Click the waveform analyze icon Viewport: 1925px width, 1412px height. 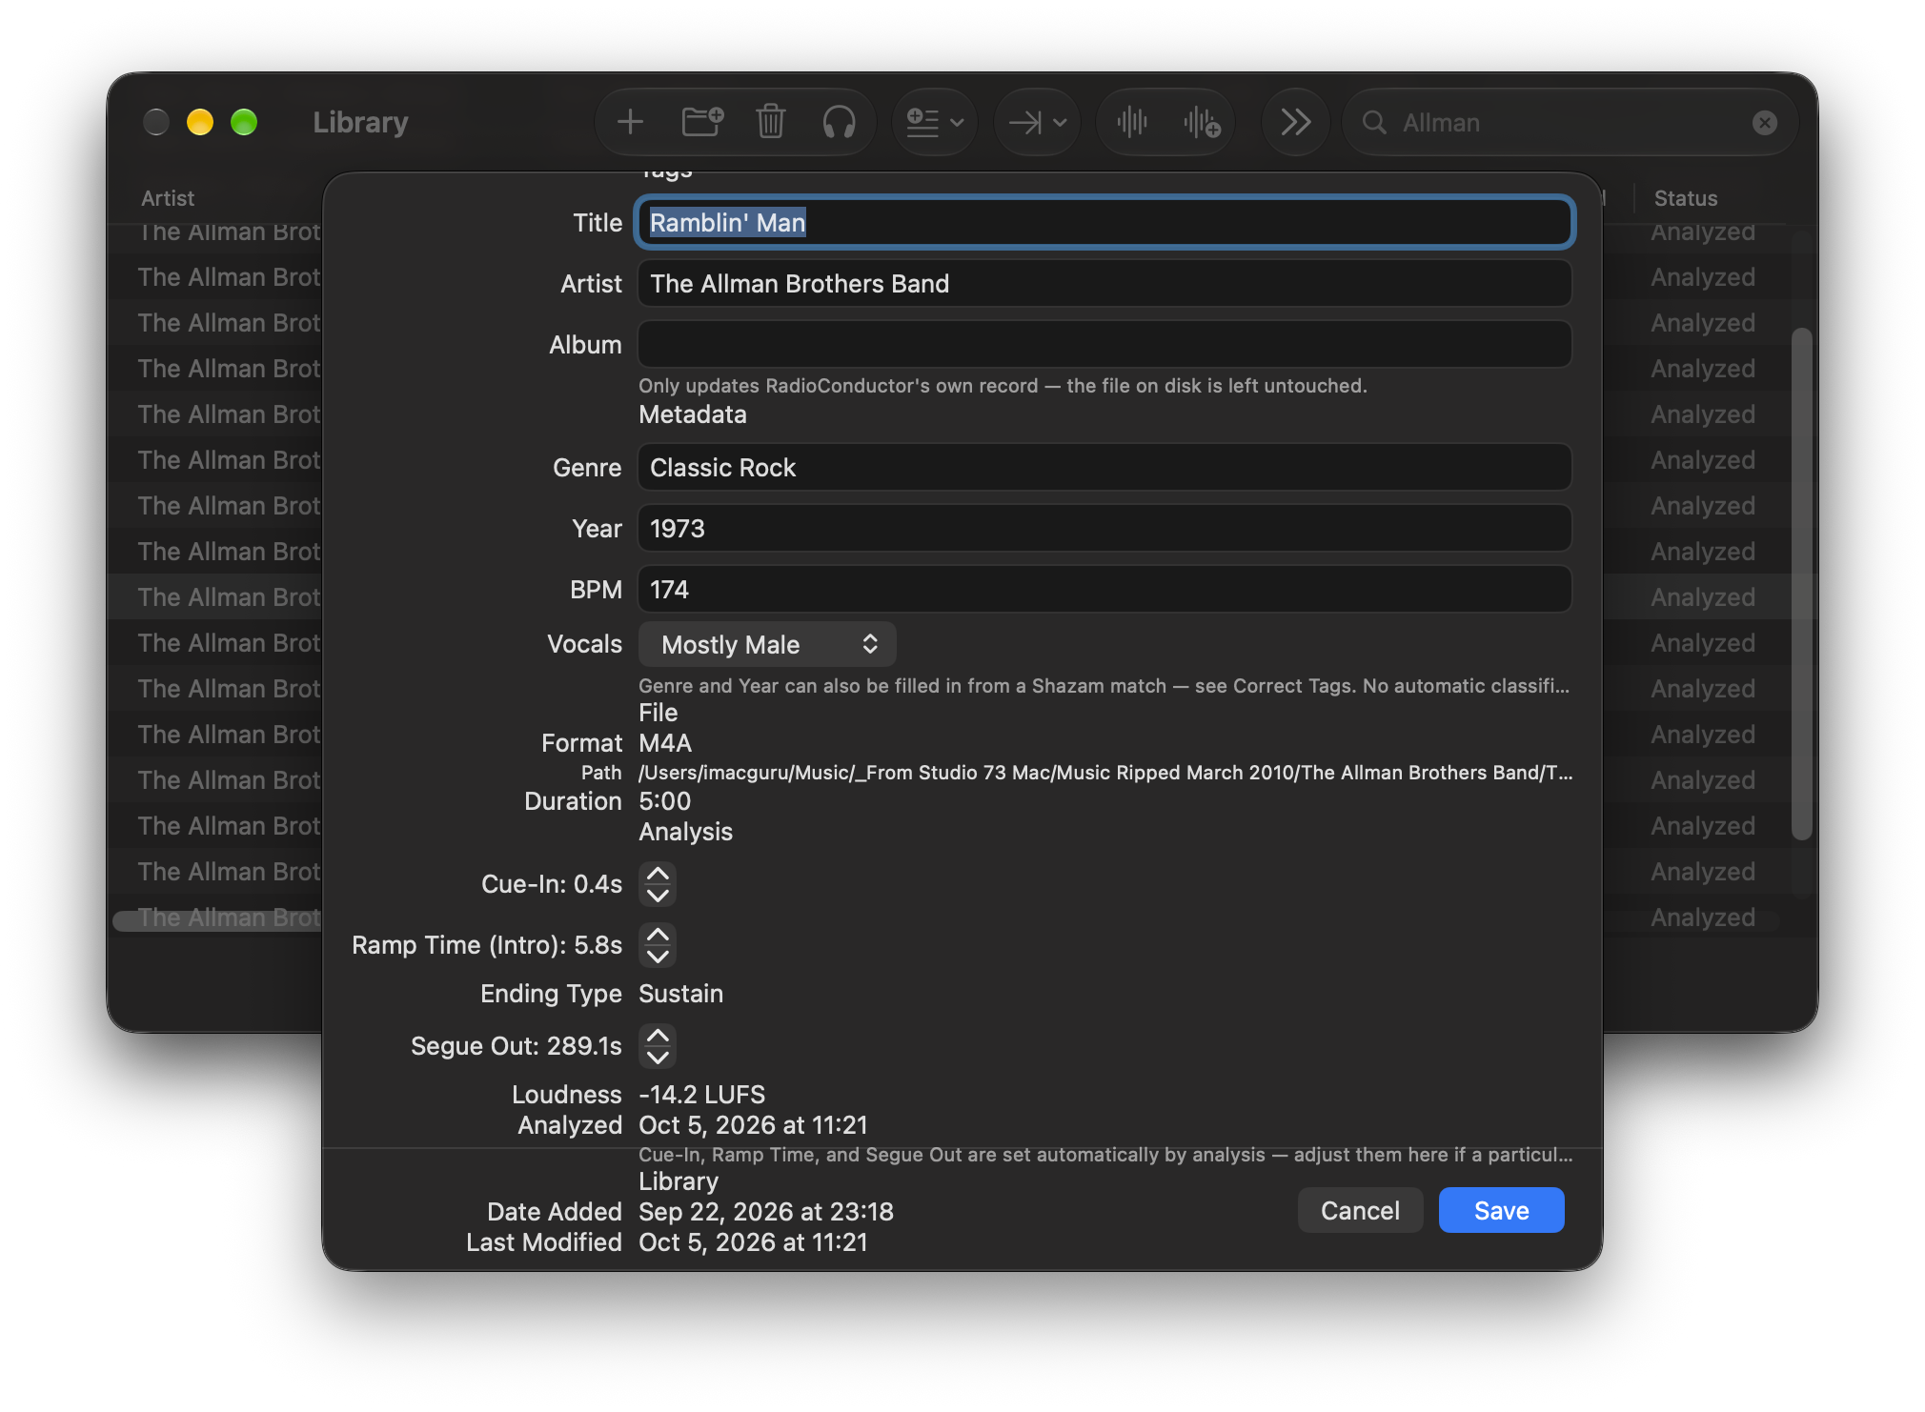1132,122
